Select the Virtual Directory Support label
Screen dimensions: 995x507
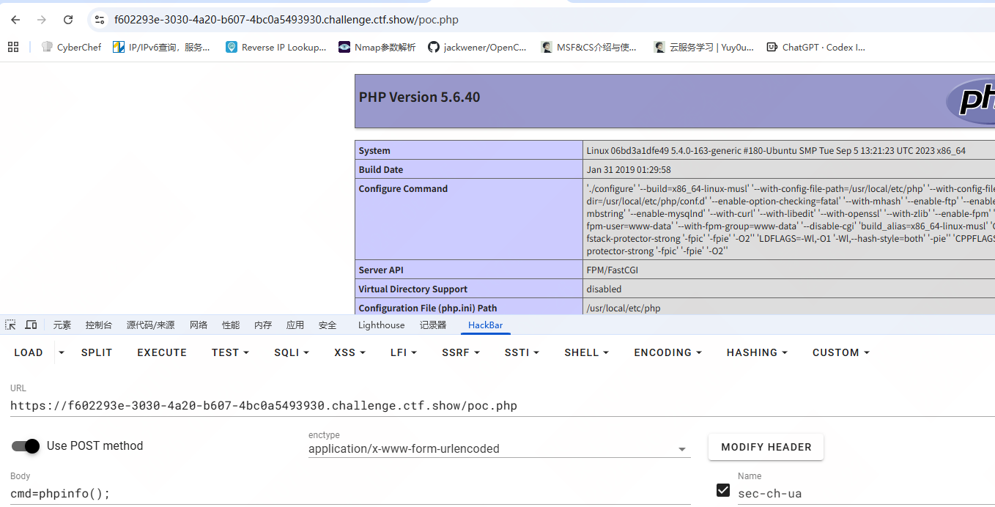pos(413,289)
